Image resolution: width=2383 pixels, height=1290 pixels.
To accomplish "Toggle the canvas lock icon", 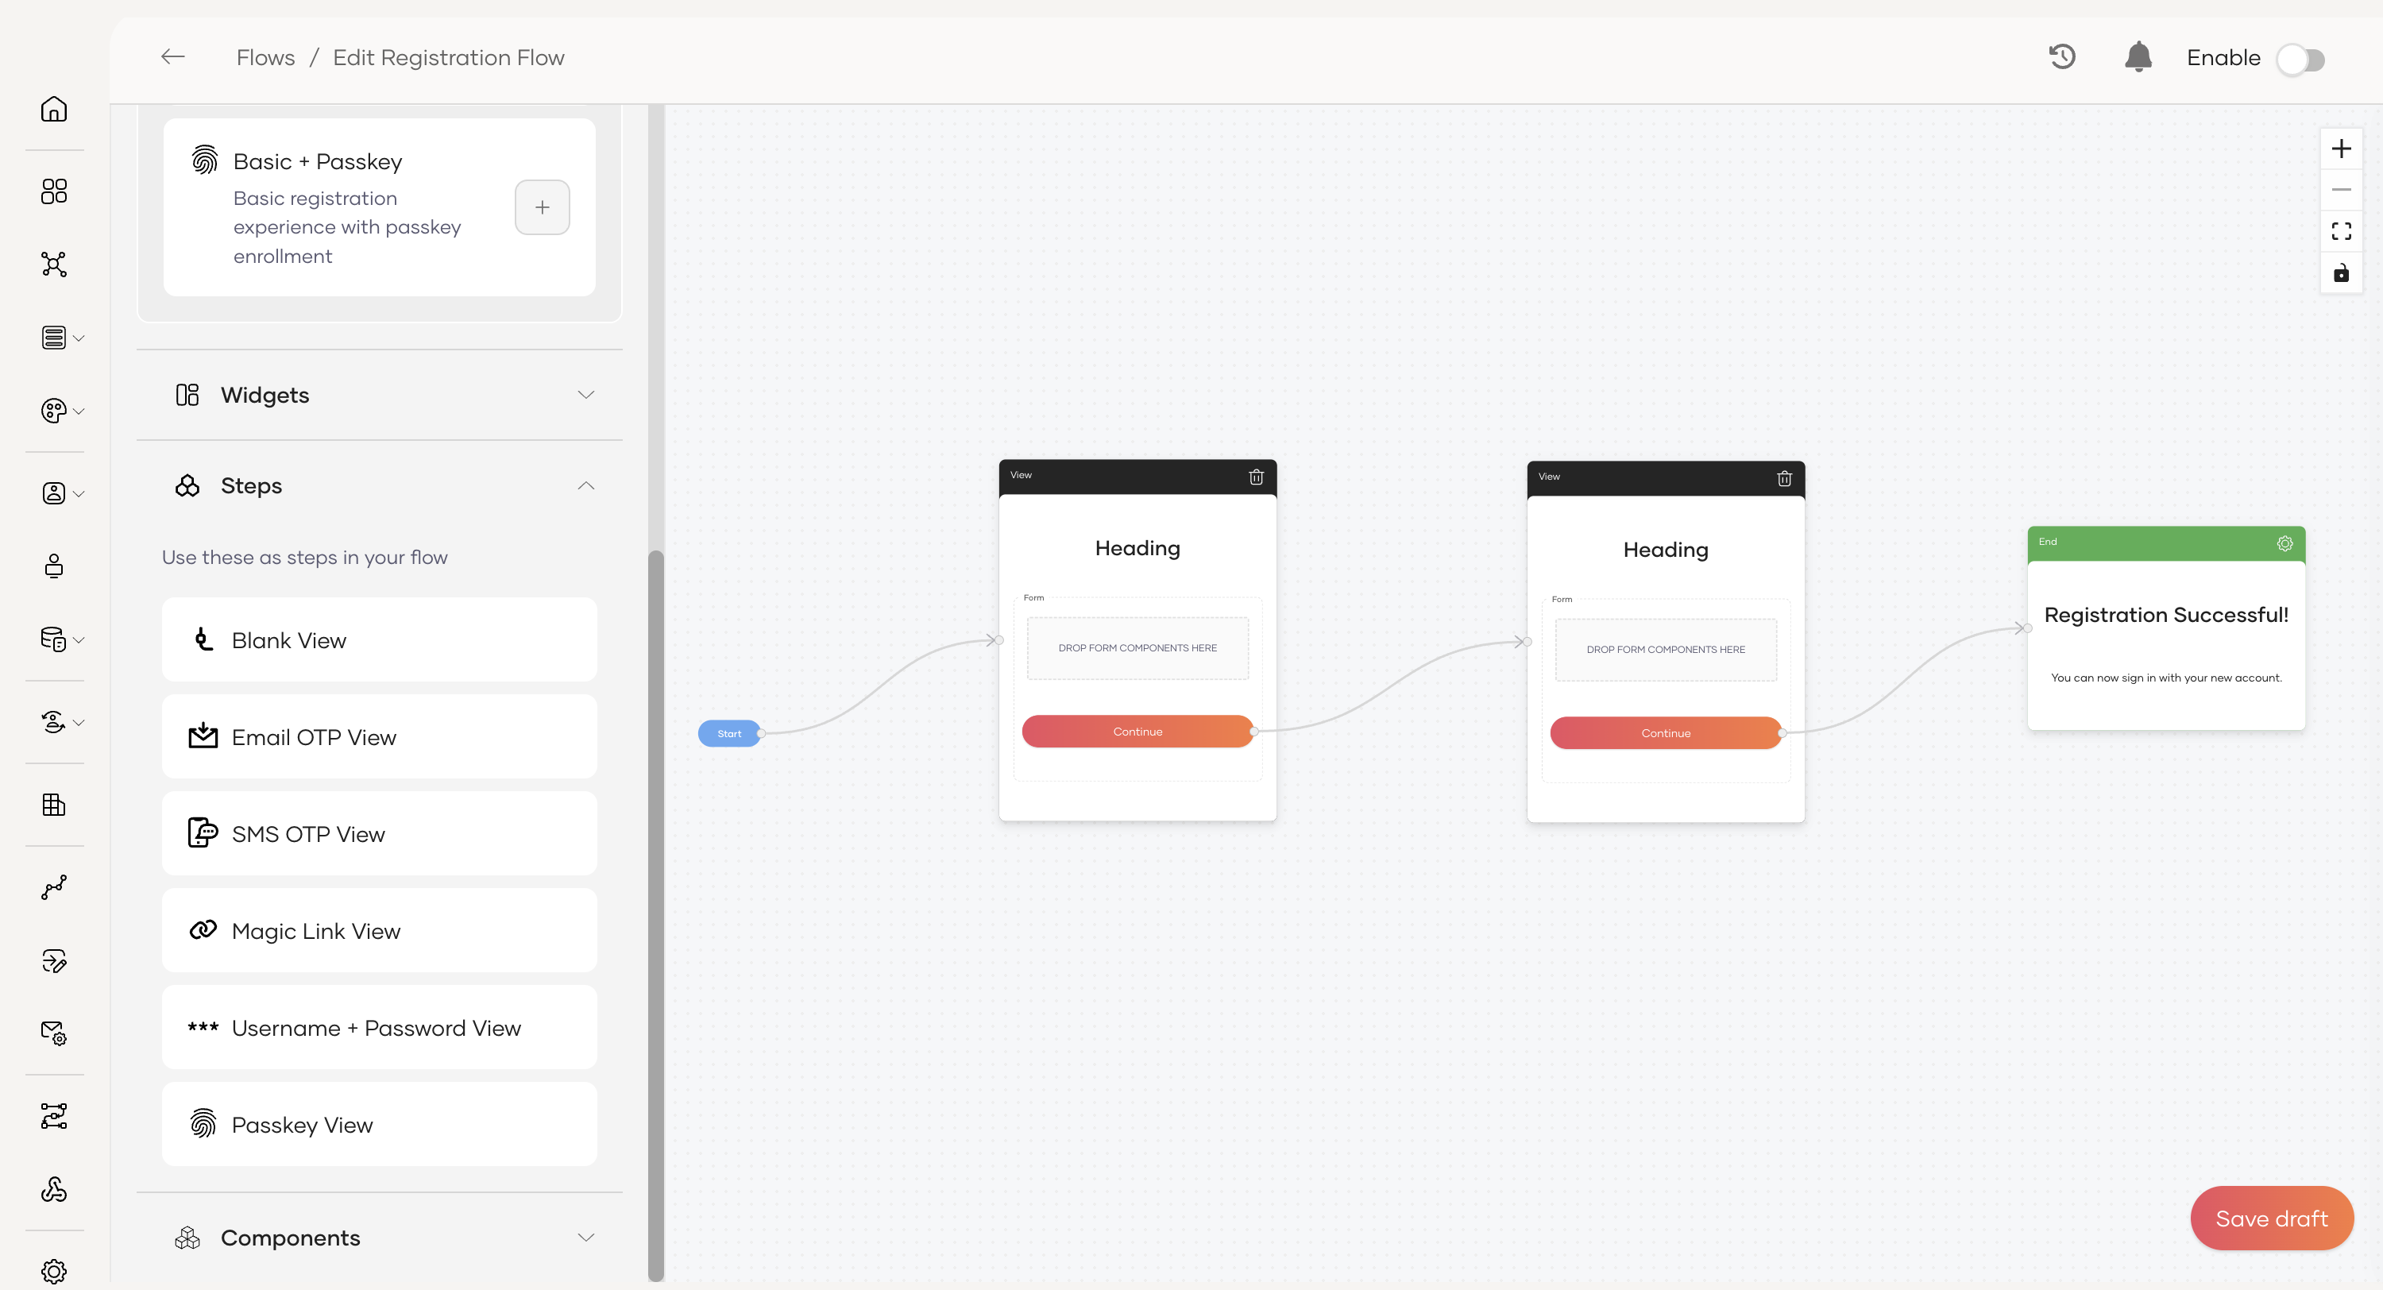I will coord(2340,273).
